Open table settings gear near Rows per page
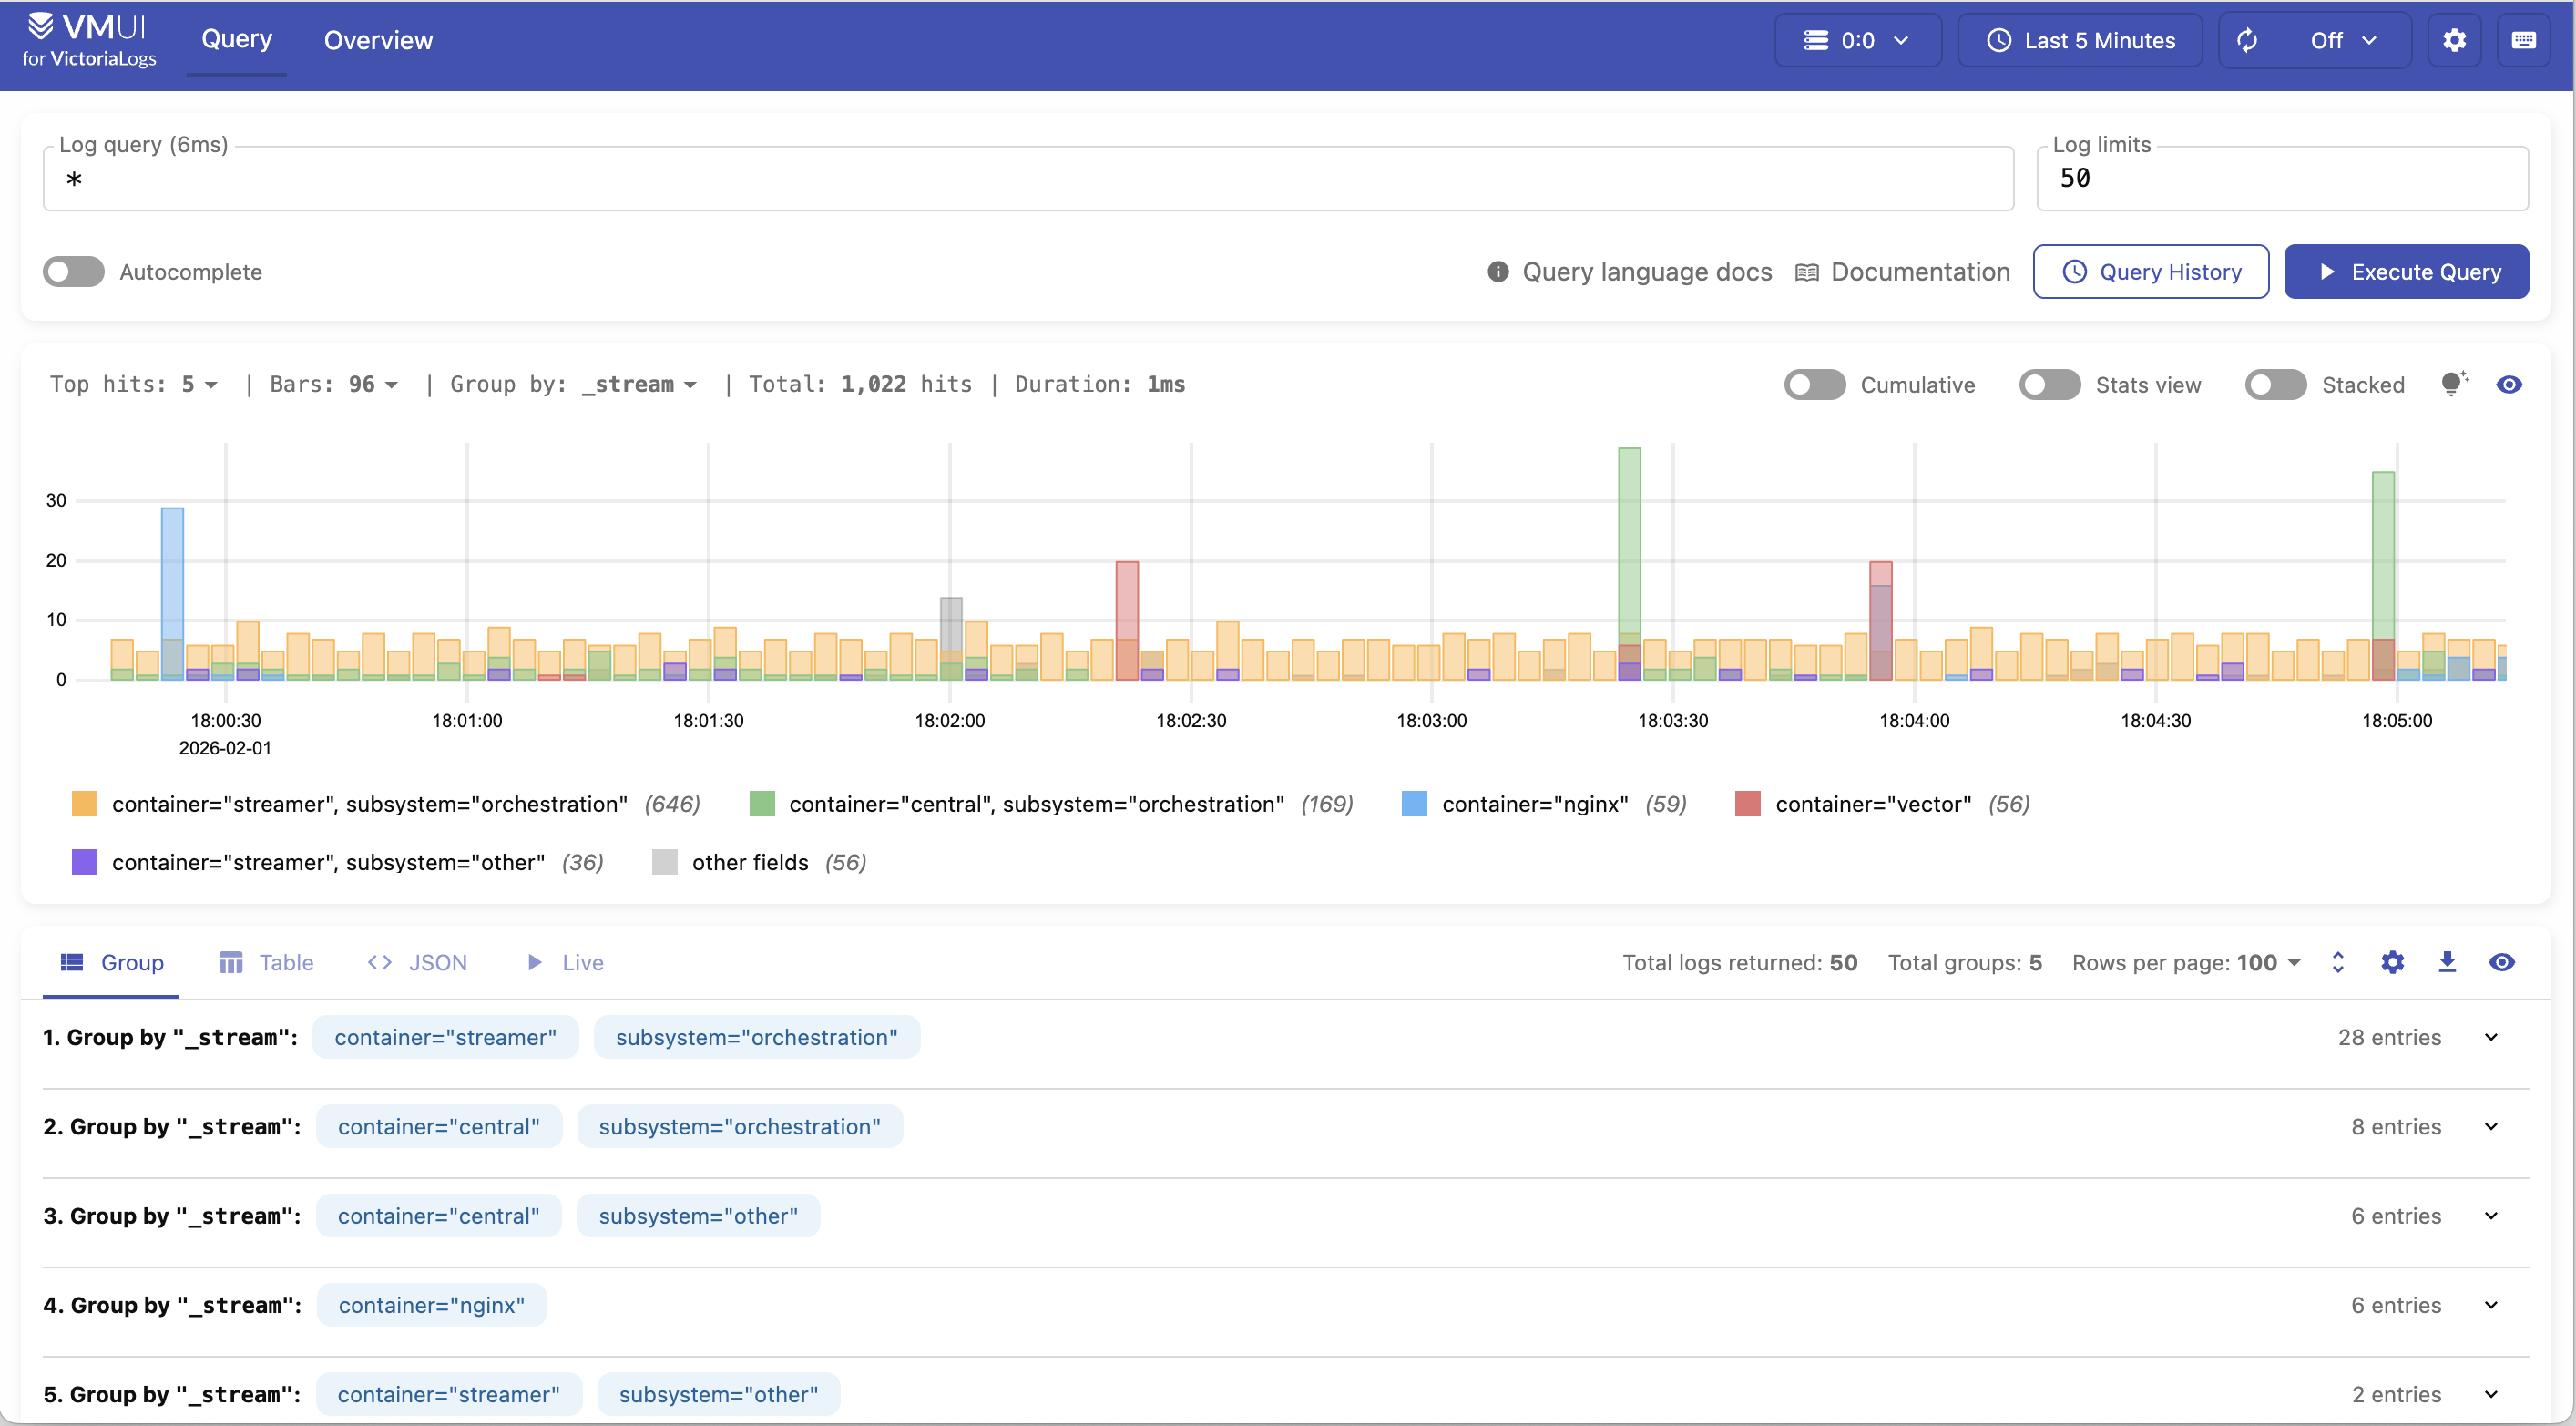Viewport: 2576px width, 1426px height. pos(2391,962)
